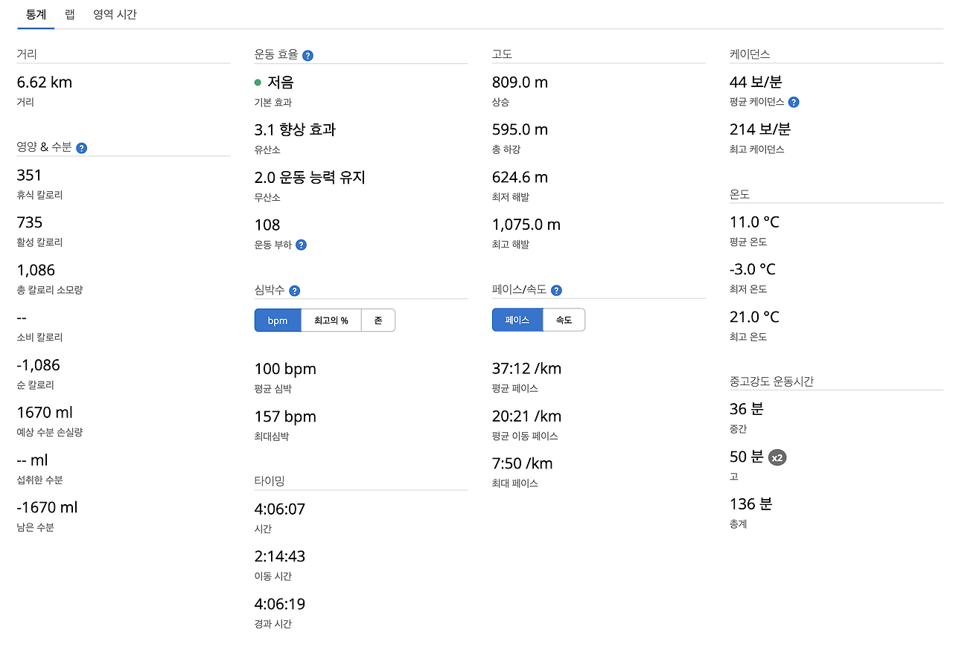Switch pace section to 속도 mode
Screen dimensions: 953x647
(564, 320)
